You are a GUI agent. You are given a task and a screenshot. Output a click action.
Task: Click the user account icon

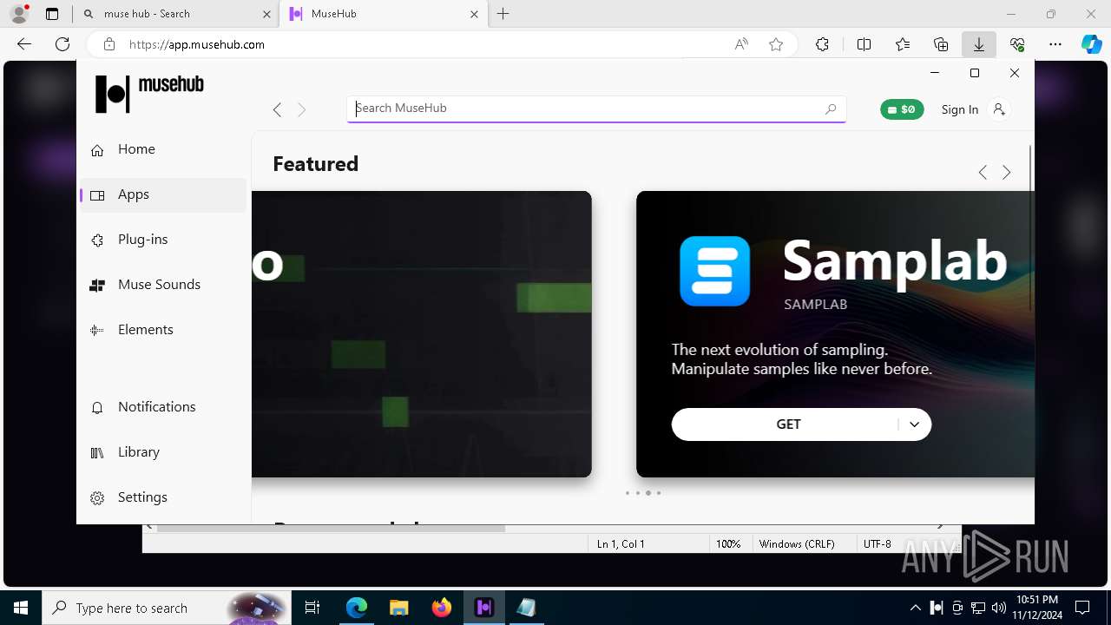click(x=999, y=109)
